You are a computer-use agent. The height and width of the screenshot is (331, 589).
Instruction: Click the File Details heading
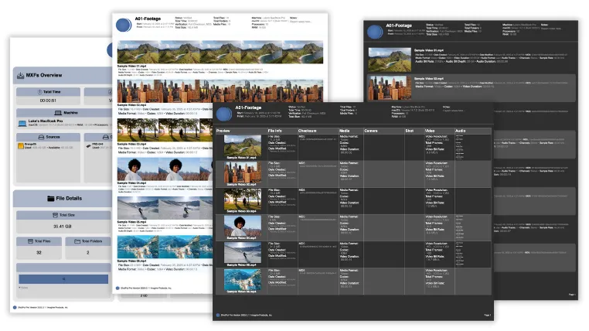pos(69,199)
